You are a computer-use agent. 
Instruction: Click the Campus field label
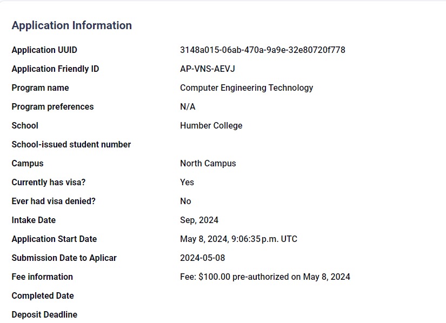coord(28,163)
